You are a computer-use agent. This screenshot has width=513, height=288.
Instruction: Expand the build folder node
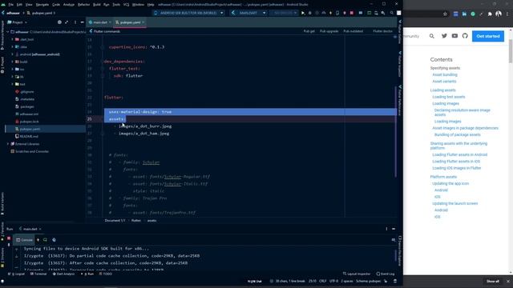[13, 62]
